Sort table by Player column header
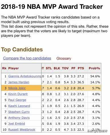Viewport: 110px width, 135px height. pos(13,68)
